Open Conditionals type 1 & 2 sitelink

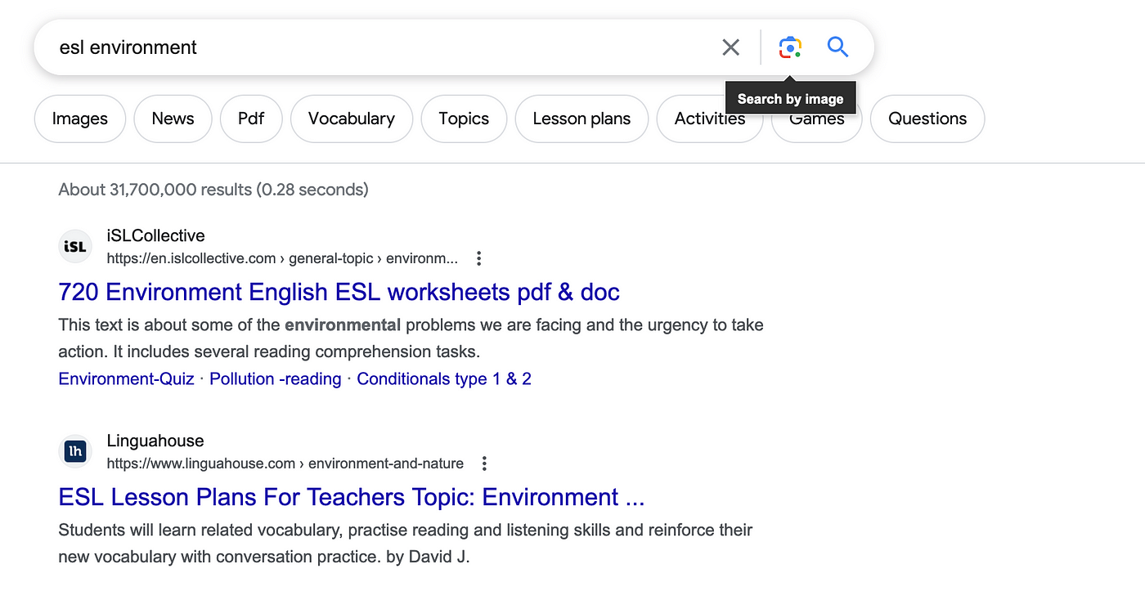pos(444,378)
